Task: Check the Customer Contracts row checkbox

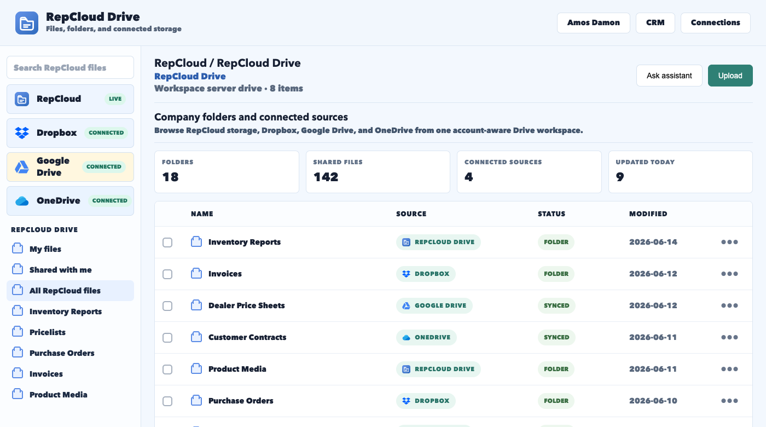Action: coord(167,338)
